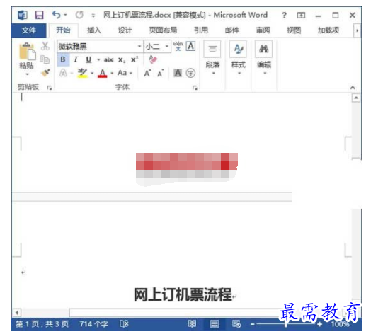Expand highlight color dropdown arrow
Image resolution: width=366 pixels, height=334 pixels.
(x=92, y=74)
